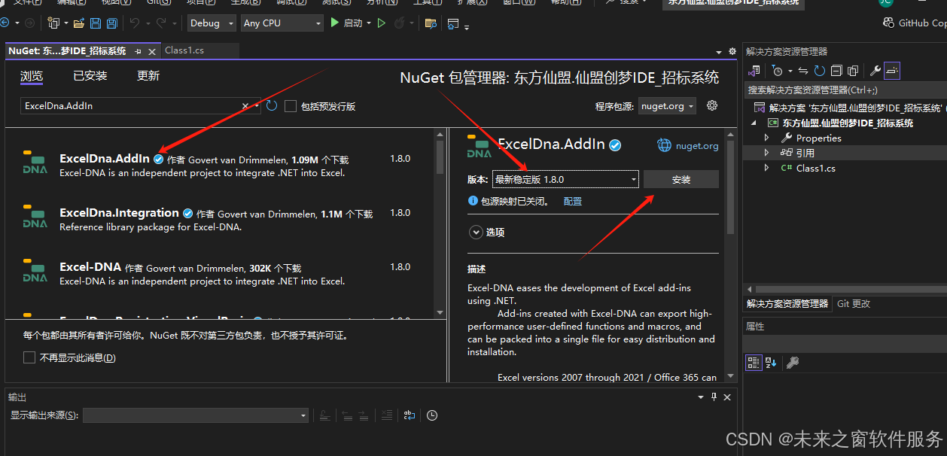Click the 配置 configure link
This screenshot has width=947, height=456.
(573, 202)
